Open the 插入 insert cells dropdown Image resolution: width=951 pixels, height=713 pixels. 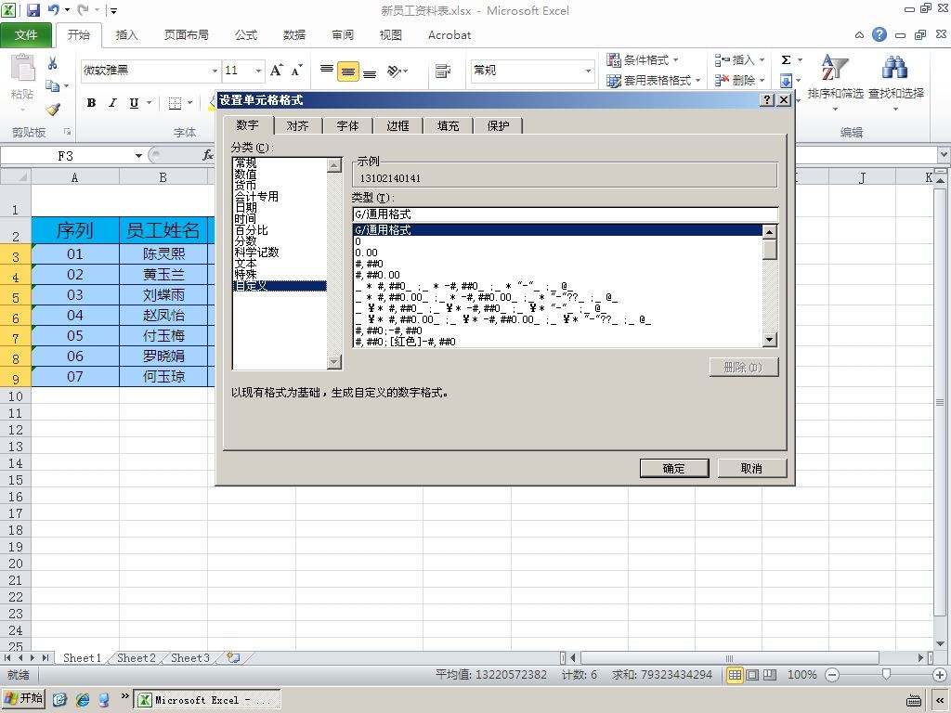coord(740,59)
